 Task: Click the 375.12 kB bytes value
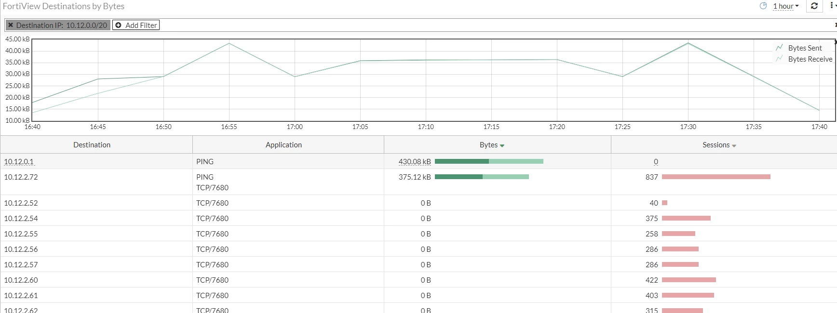click(415, 177)
